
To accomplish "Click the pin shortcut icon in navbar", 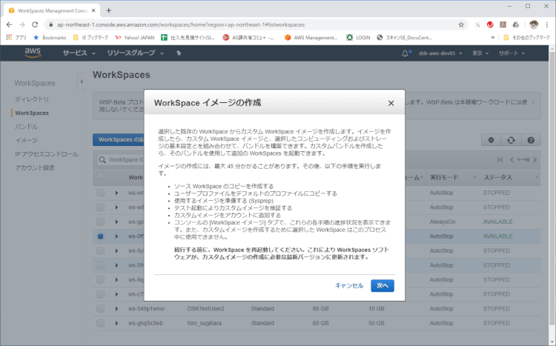I will (x=179, y=53).
